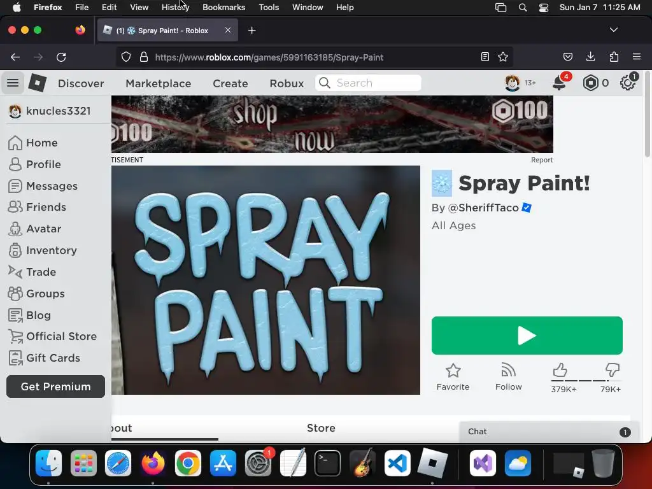Screen dimensions: 652x489
Task: Expand the list all tabs chevron
Action: click(614, 30)
